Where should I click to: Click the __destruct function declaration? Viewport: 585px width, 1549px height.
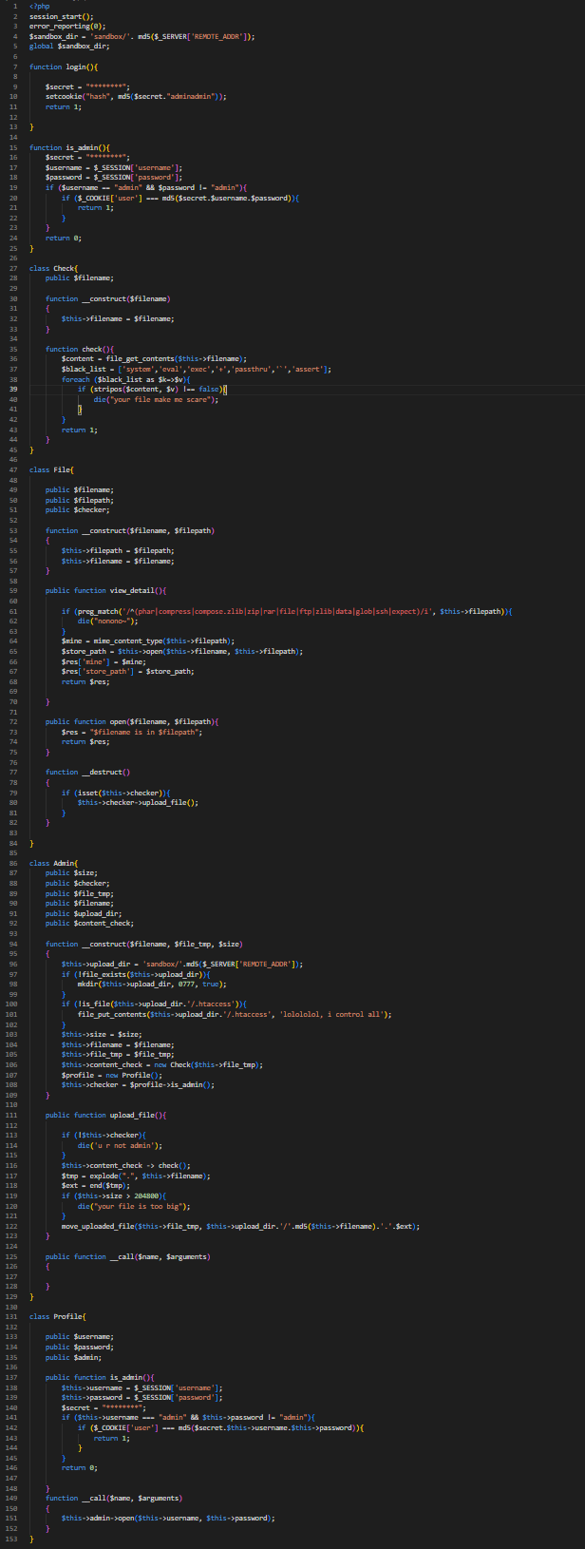pos(87,772)
